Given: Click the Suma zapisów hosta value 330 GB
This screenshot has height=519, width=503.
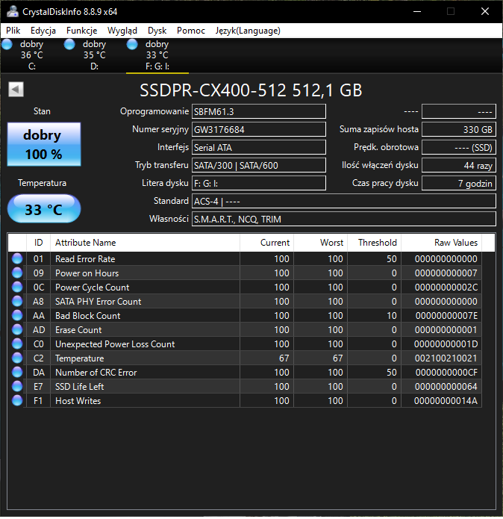Looking at the screenshot, I should (459, 129).
